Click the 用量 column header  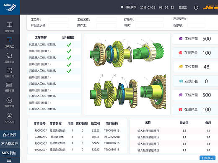pyautogui.click(x=70, y=123)
